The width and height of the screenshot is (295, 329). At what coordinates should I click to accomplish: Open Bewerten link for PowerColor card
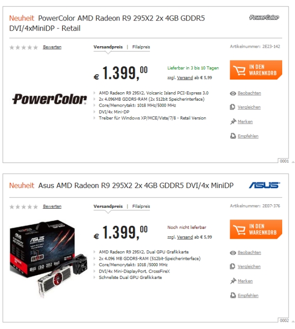(52, 47)
